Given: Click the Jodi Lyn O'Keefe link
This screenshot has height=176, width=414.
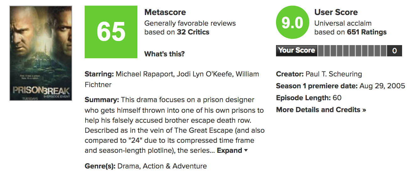Looking at the screenshot, I should [202, 74].
